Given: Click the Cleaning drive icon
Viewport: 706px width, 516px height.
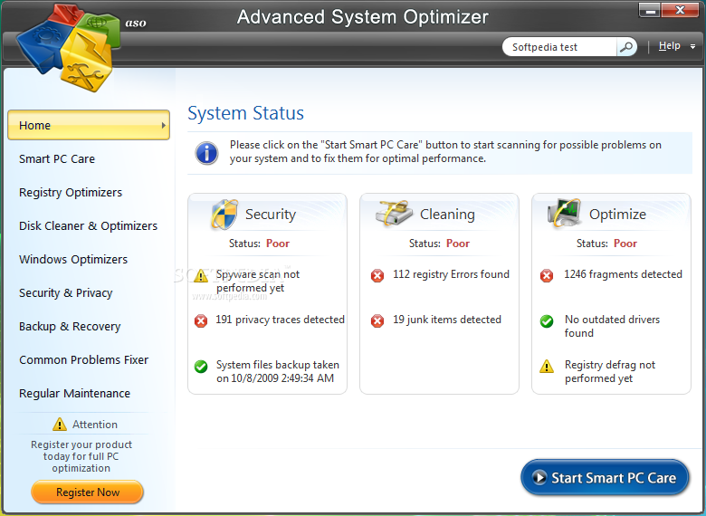Looking at the screenshot, I should tap(394, 213).
